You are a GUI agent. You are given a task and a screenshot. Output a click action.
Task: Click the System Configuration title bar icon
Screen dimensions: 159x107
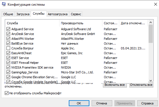(4, 4)
